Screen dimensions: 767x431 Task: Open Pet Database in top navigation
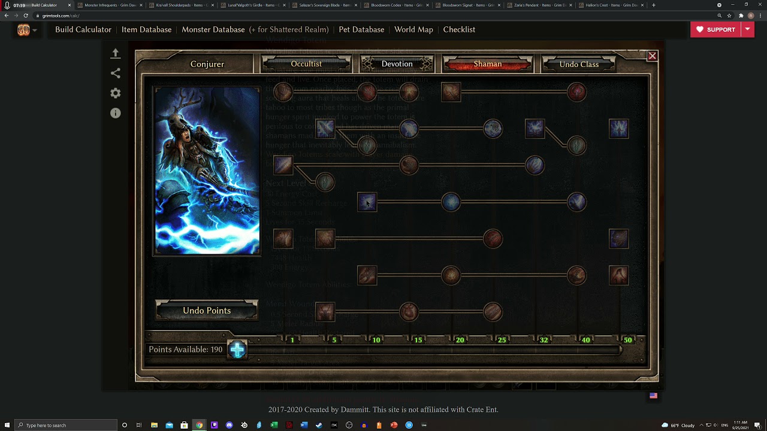click(x=361, y=29)
